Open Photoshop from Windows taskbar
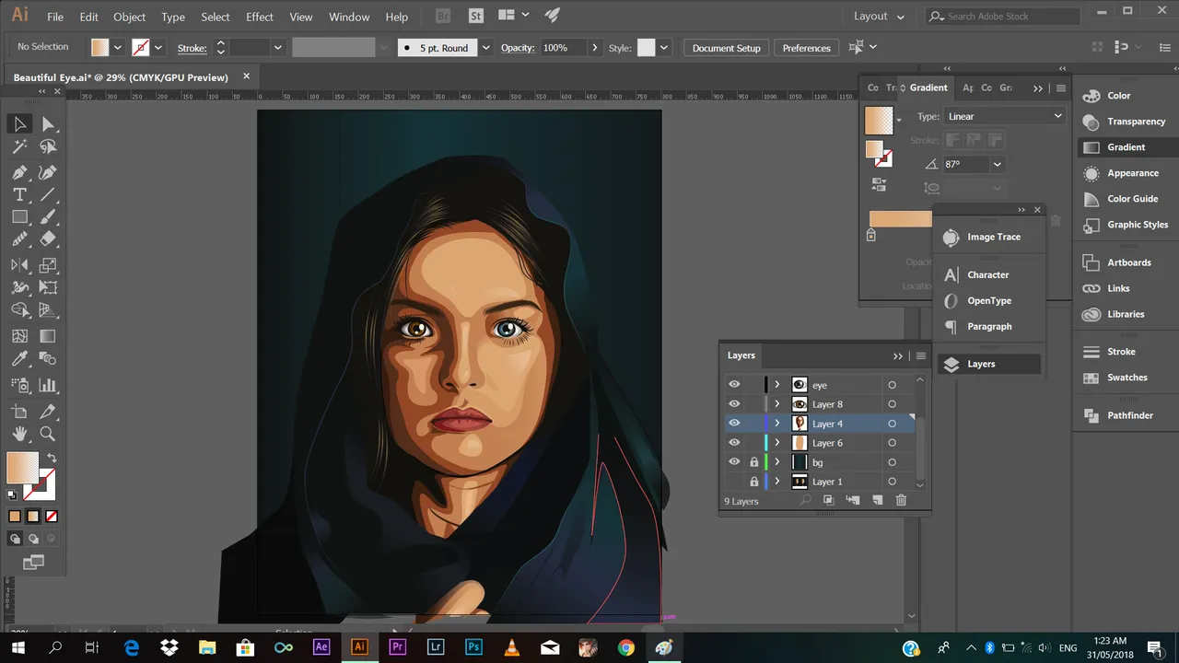Viewport: 1179px width, 663px height. [x=474, y=647]
